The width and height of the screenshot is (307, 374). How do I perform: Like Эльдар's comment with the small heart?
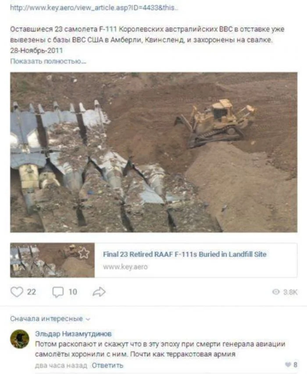[288, 364]
